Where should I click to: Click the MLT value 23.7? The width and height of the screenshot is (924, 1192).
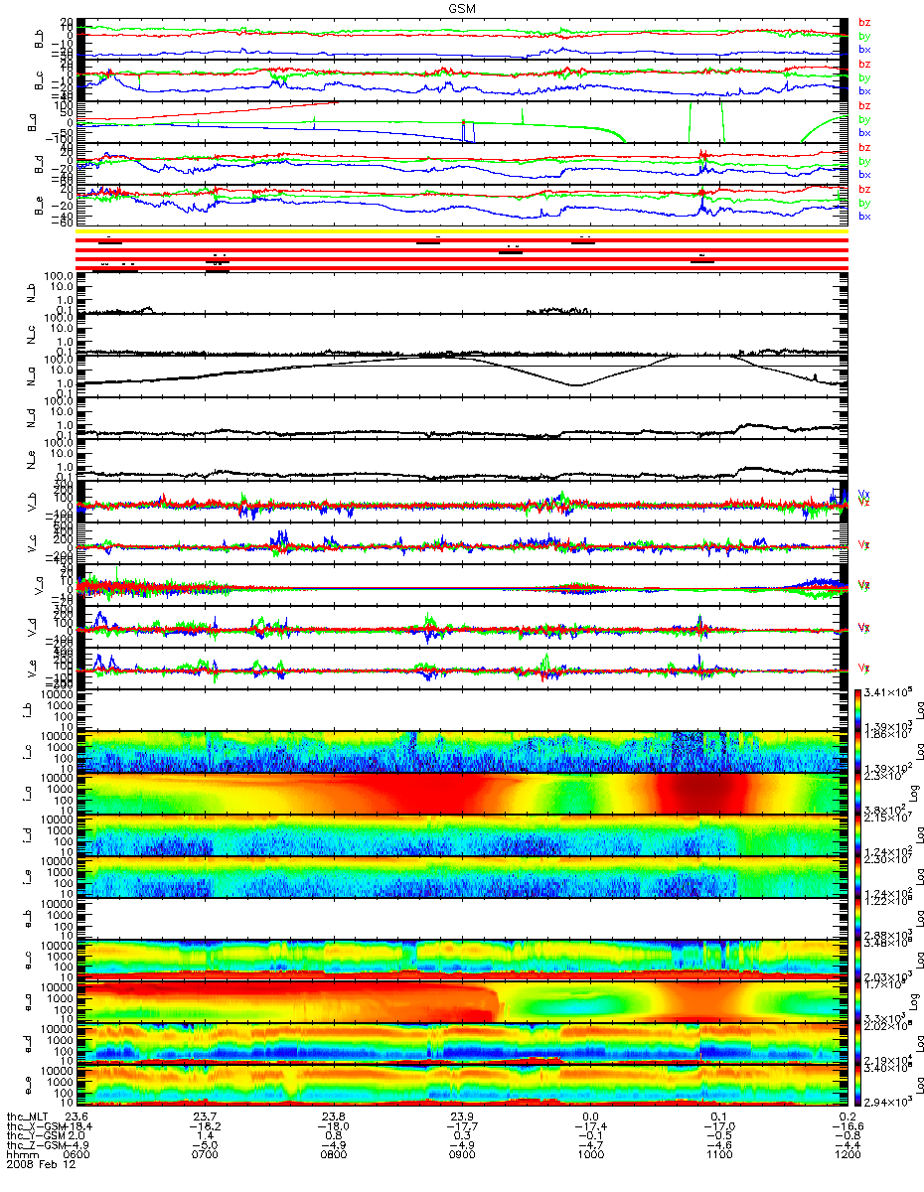(207, 1117)
